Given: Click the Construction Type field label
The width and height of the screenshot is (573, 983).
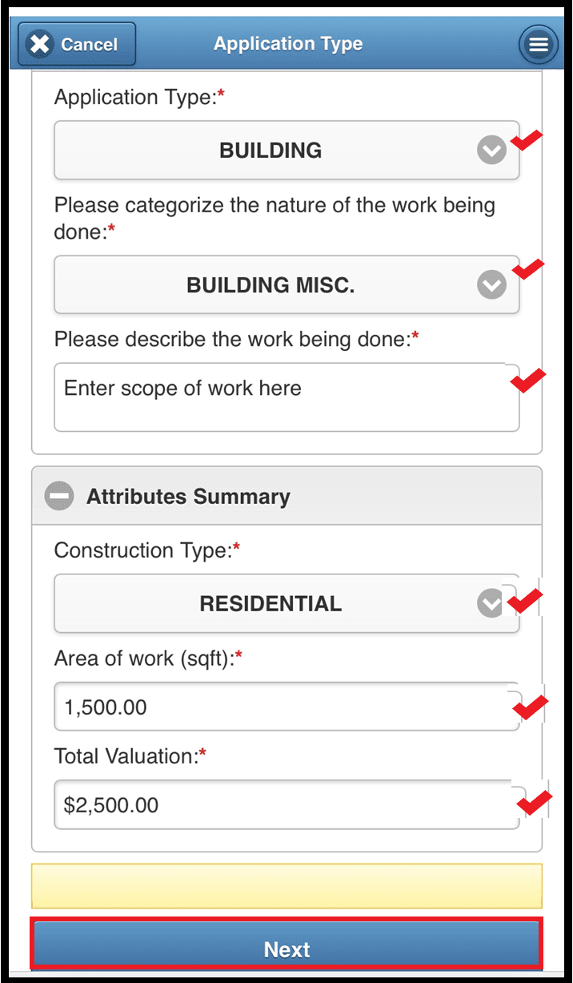Looking at the screenshot, I should click(x=142, y=550).
